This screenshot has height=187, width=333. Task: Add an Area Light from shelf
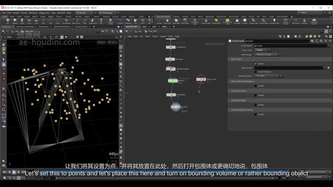point(185,21)
